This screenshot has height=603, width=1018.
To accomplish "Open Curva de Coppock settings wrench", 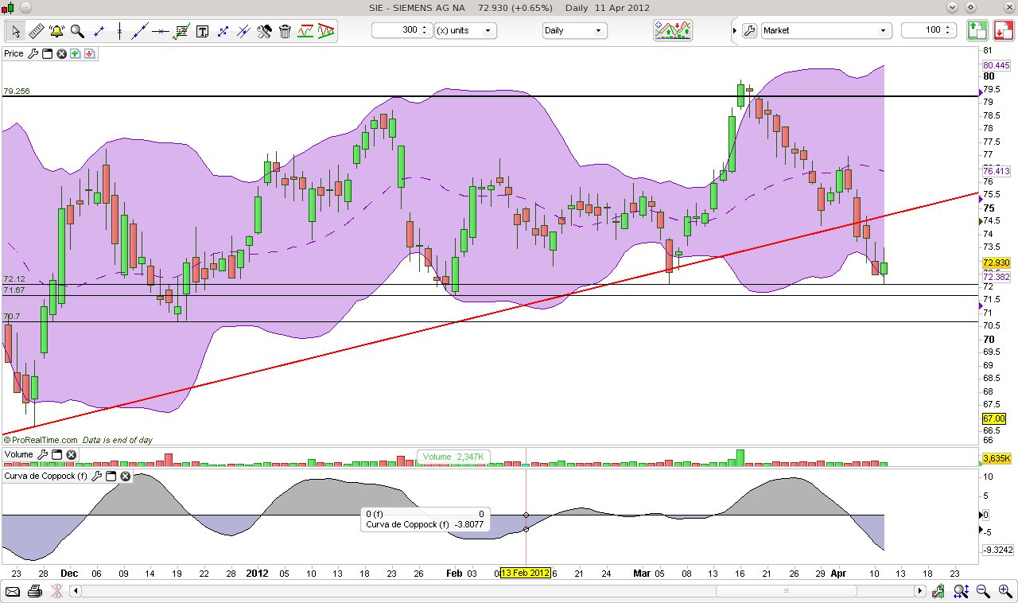I will tap(96, 476).
